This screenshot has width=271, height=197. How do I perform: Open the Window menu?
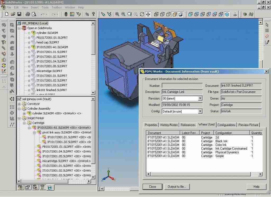70,7
